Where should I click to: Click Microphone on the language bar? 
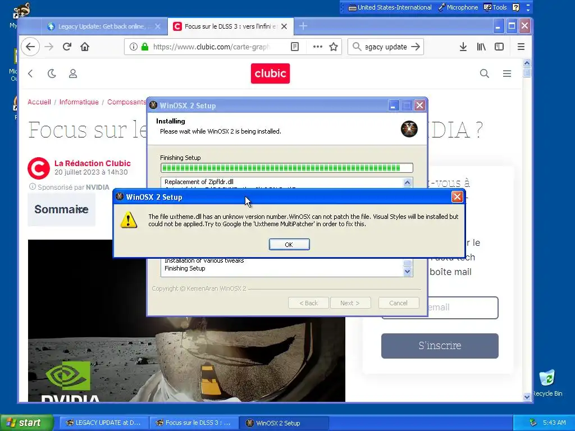pyautogui.click(x=458, y=7)
